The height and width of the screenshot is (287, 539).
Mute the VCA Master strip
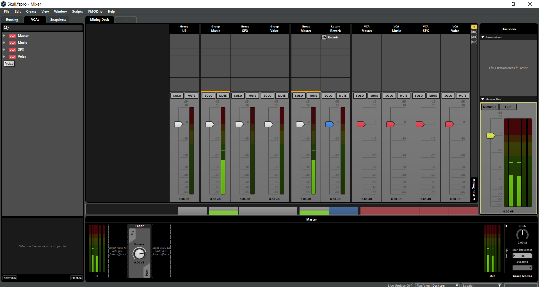[x=374, y=96]
